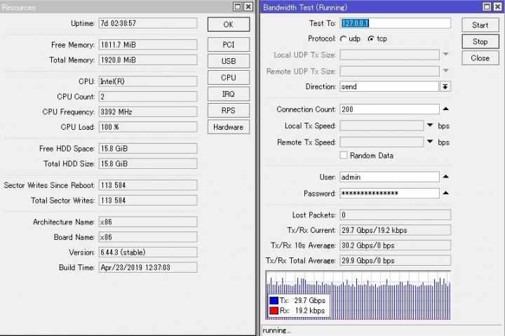Click the Tx/Rx Current value field
The height and width of the screenshot is (336, 505).
click(x=395, y=230)
